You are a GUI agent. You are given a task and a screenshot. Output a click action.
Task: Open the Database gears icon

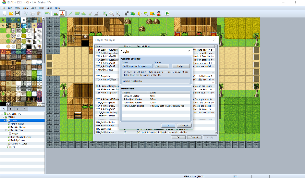click(126, 13)
